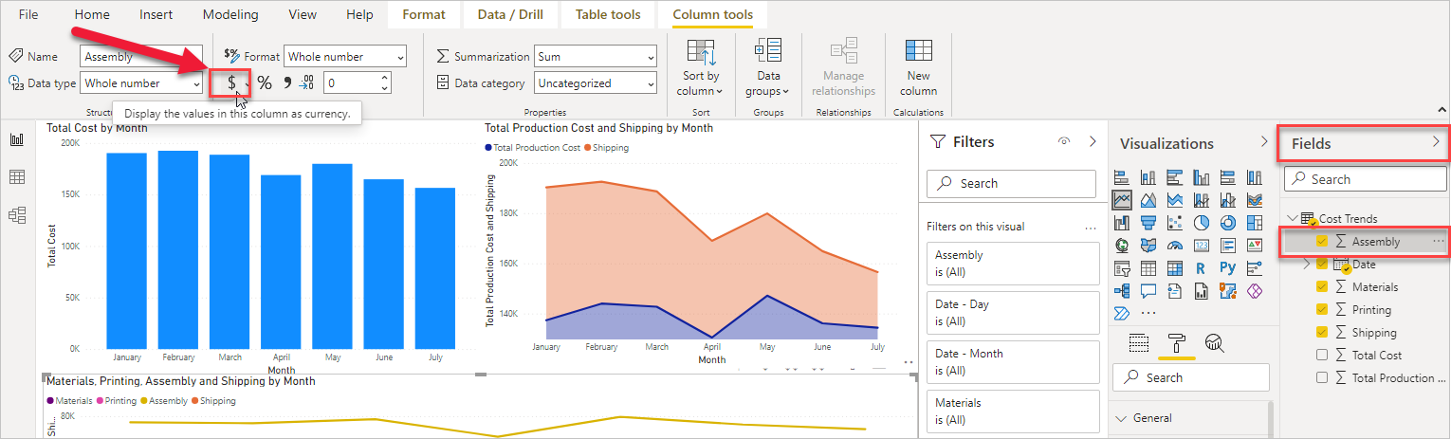Select the Donut chart visualization
Viewport: 1451px width, 439px height.
(x=1228, y=223)
